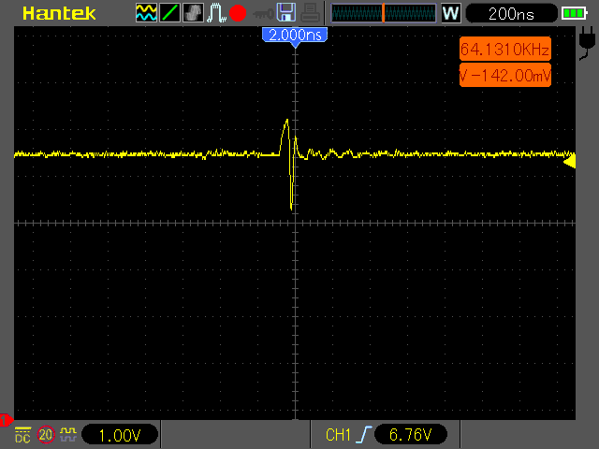The height and width of the screenshot is (449, 599).
Task: Click the red record indicator circle
Action: click(x=238, y=13)
